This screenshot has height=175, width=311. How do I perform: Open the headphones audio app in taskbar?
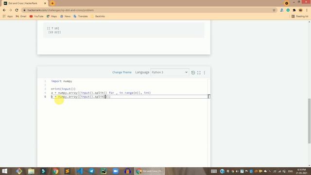[x=127, y=171]
